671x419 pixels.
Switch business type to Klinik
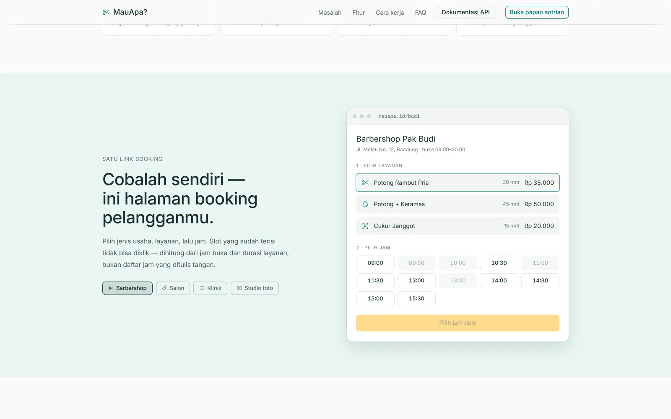coord(210,288)
